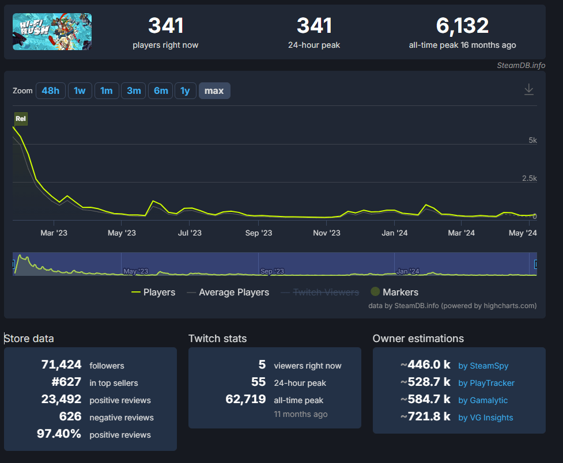Screen dimensions: 563x463
Task: Click the Rel release marker on chart
Action: click(21, 119)
